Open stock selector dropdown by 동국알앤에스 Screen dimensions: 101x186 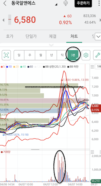(x=56, y=4)
